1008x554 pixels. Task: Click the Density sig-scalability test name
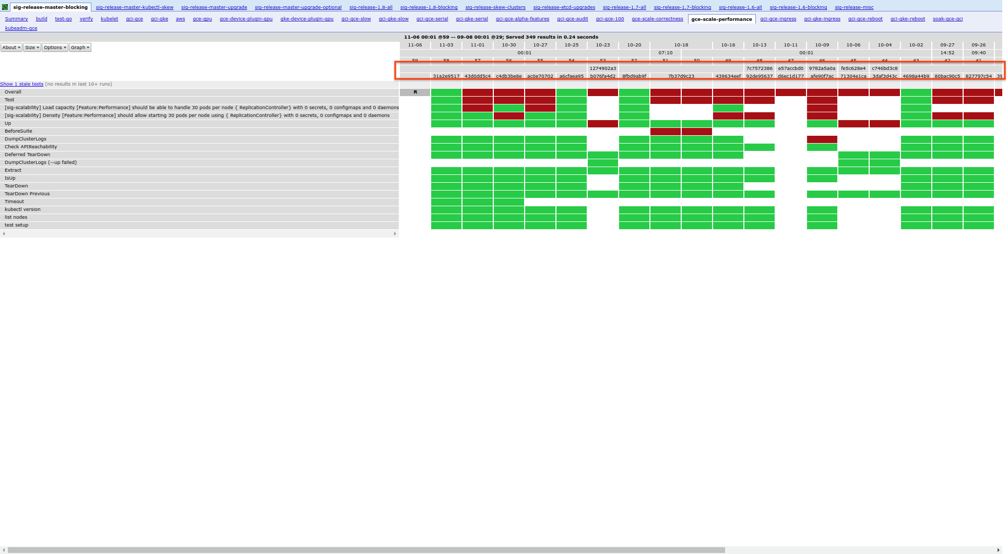[197, 115]
